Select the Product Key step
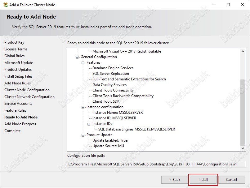This screenshot has width=250, height=188. [14, 42]
